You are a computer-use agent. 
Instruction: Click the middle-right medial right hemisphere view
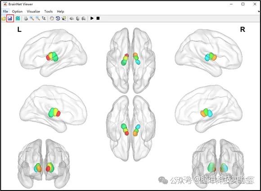tap(208, 109)
